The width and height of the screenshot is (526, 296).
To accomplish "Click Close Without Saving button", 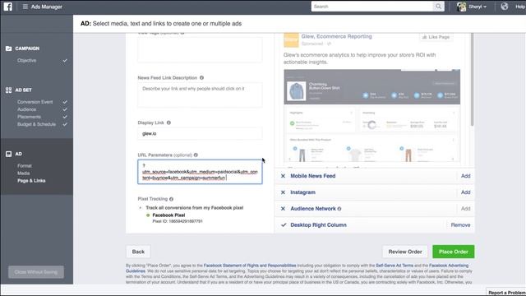I will click(36, 272).
